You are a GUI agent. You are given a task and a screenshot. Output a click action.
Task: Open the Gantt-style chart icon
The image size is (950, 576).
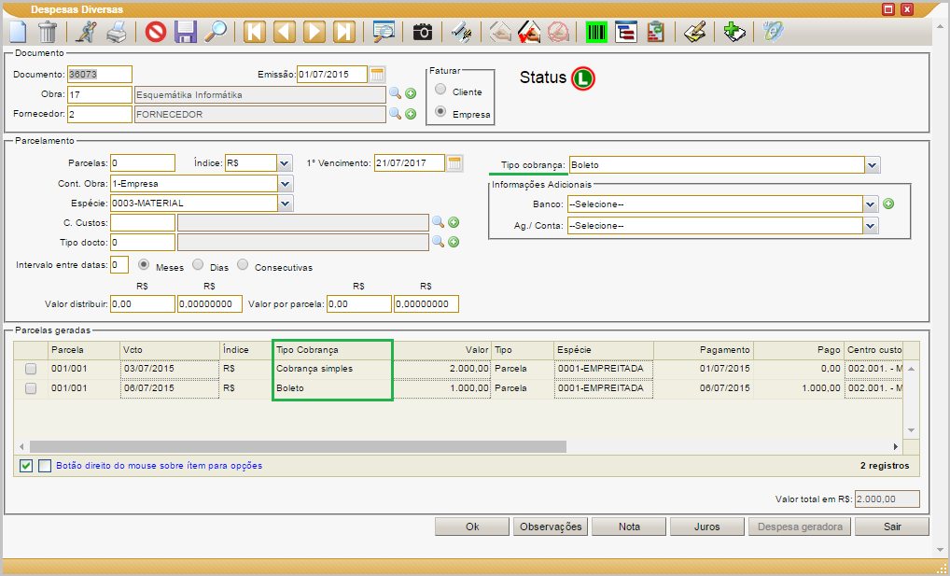(x=626, y=32)
